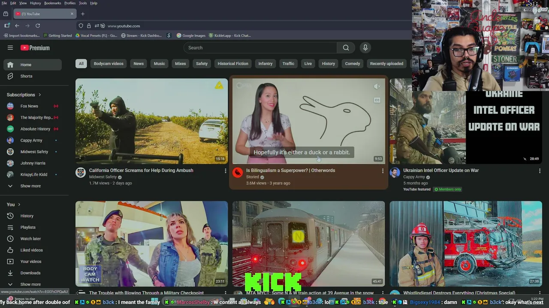The image size is (549, 308).
Task: Open California Officer Screams for Help title
Action: tap(141, 170)
